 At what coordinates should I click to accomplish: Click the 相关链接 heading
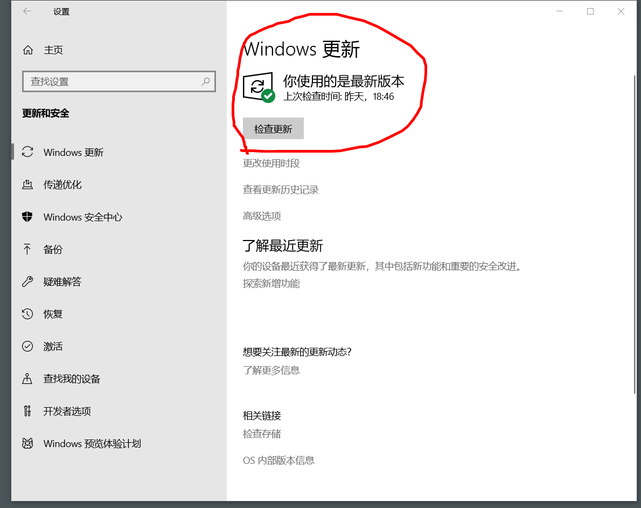[262, 415]
